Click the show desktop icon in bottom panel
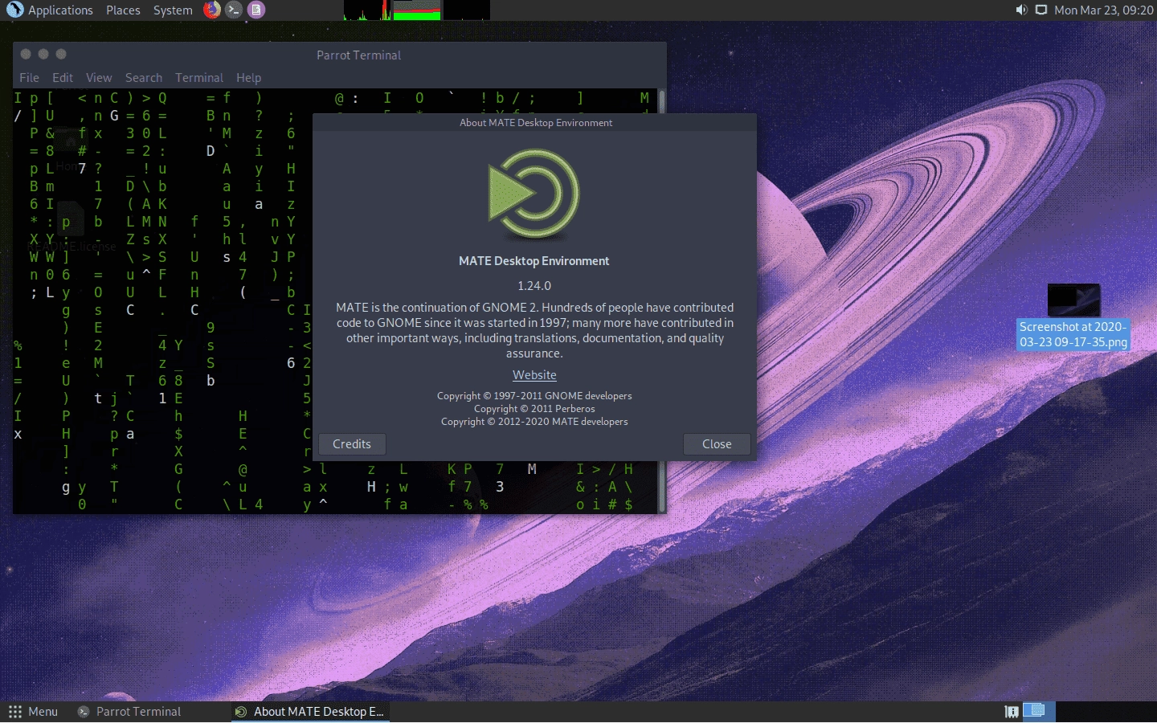The image size is (1157, 723). pyautogui.click(x=1012, y=712)
